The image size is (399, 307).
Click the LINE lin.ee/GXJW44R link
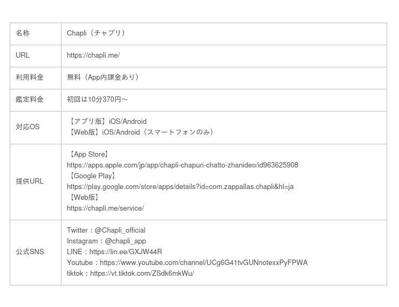pyautogui.click(x=126, y=252)
